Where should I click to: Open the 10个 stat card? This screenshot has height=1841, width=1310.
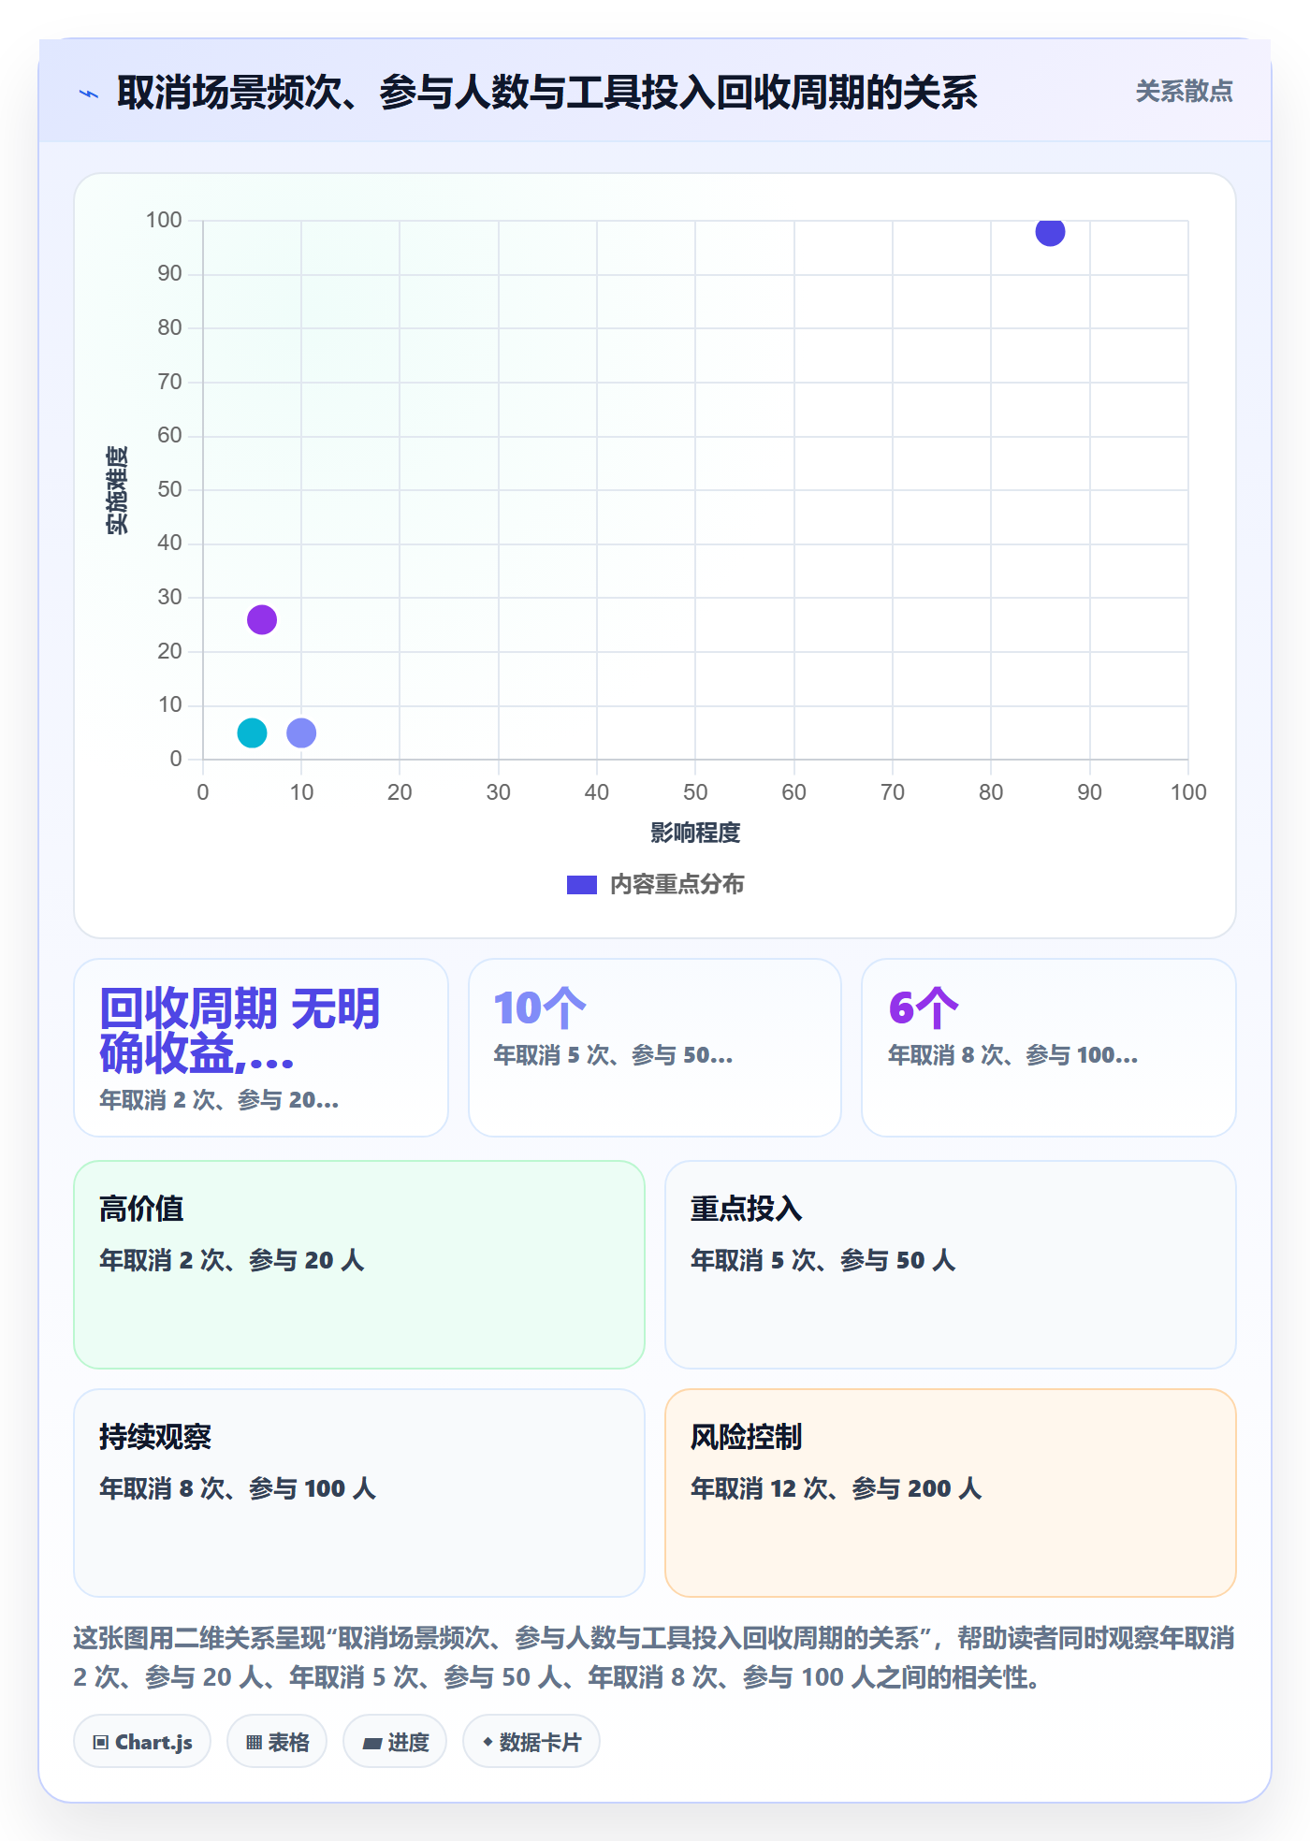point(655,1047)
